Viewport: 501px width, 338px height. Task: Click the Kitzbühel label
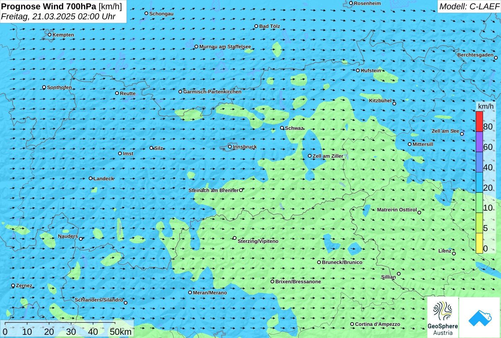click(380, 101)
